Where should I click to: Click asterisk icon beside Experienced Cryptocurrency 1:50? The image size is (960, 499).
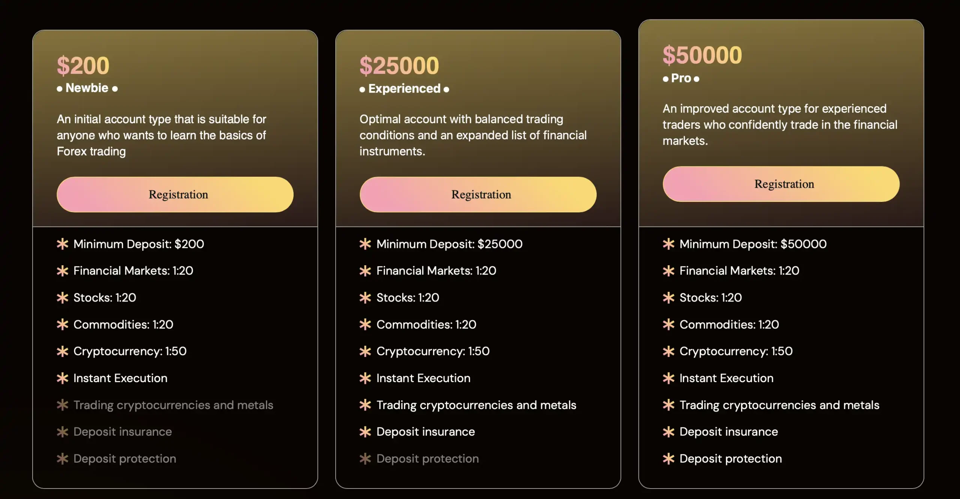click(x=365, y=351)
